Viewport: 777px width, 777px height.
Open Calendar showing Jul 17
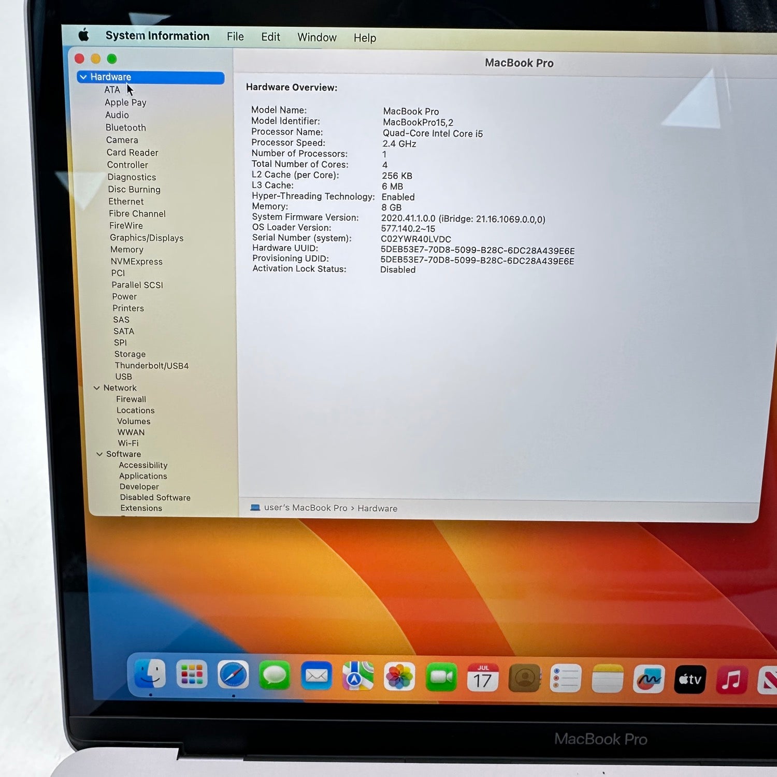(483, 678)
